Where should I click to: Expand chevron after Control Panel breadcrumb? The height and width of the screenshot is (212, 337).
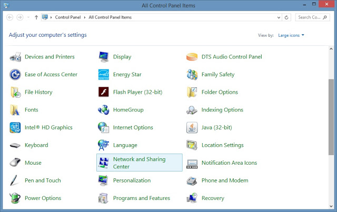(x=85, y=17)
